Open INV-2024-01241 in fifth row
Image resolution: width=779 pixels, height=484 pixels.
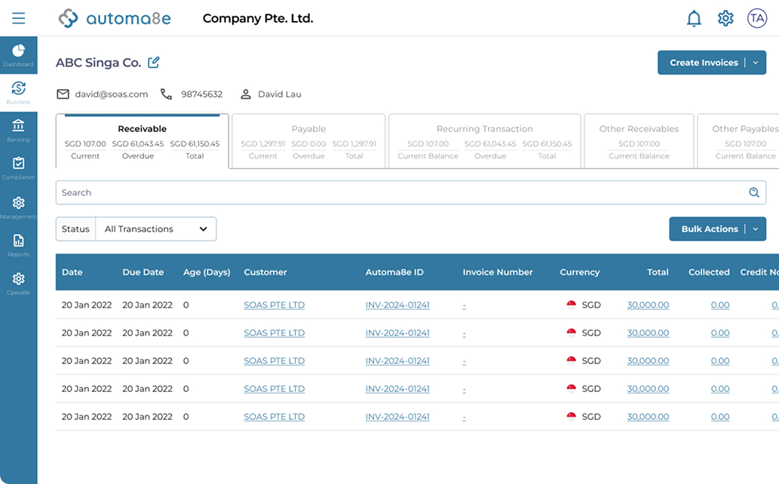(x=397, y=416)
